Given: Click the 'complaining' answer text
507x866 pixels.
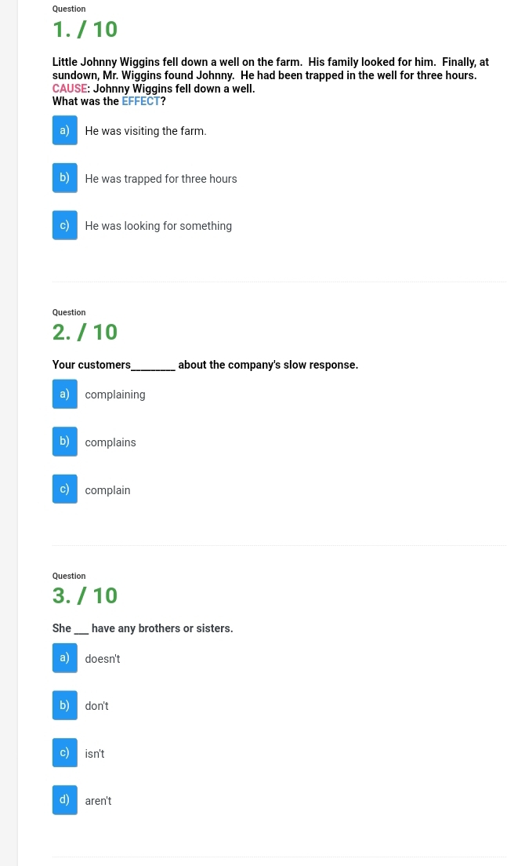Looking at the screenshot, I should tap(115, 395).
